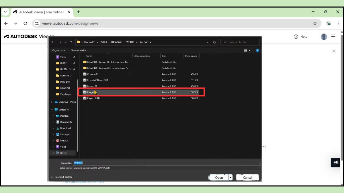Expand the Download tree node
Viewport: 344px width, 193px height.
tap(53, 128)
